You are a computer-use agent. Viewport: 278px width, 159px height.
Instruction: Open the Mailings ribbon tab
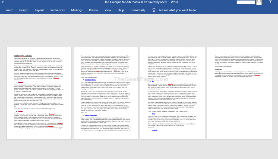[x=77, y=10]
